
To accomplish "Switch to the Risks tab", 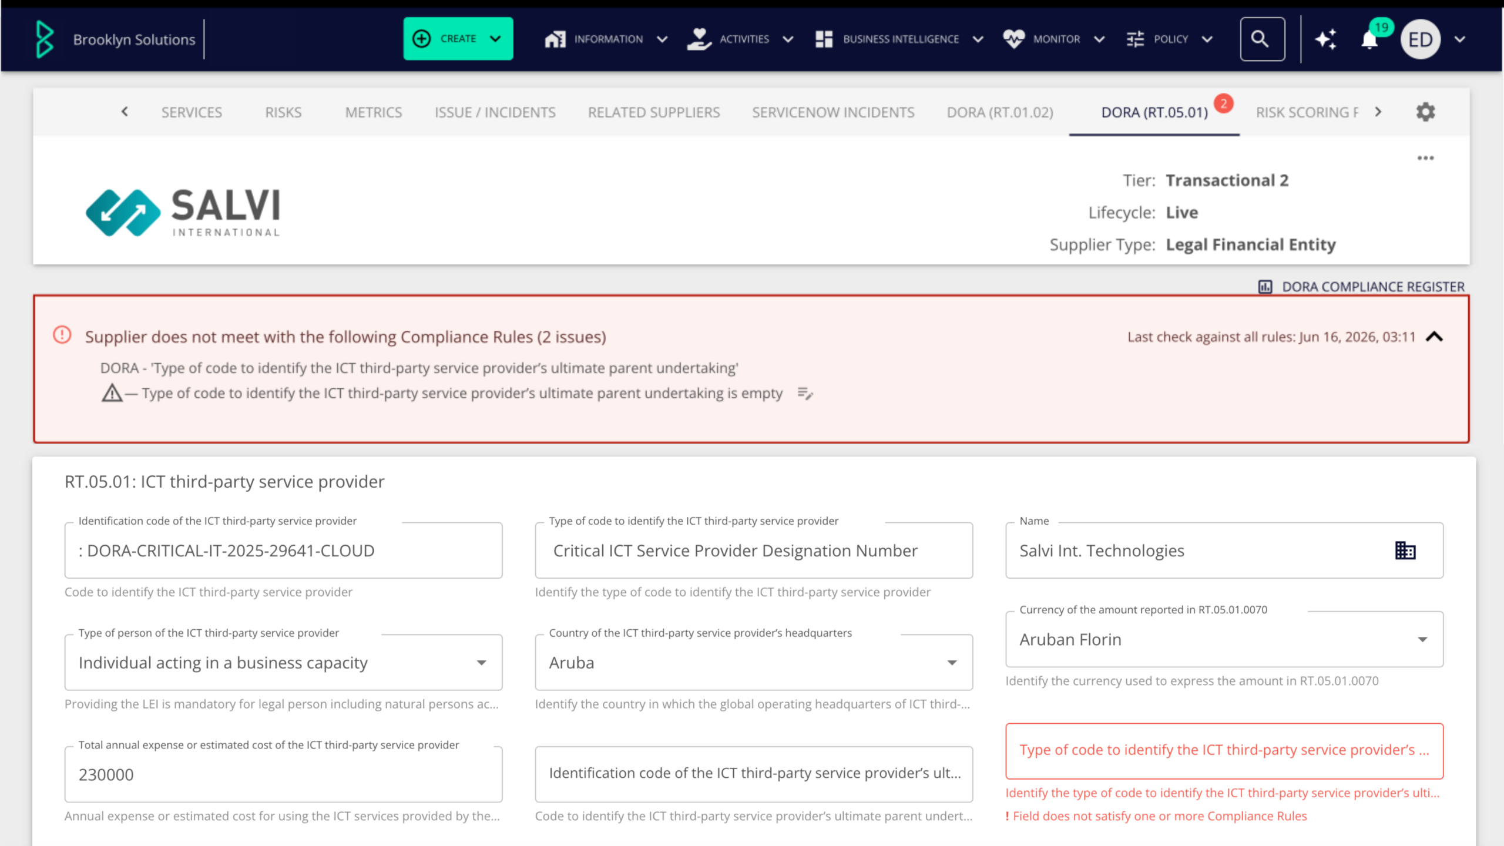I will click(283, 112).
